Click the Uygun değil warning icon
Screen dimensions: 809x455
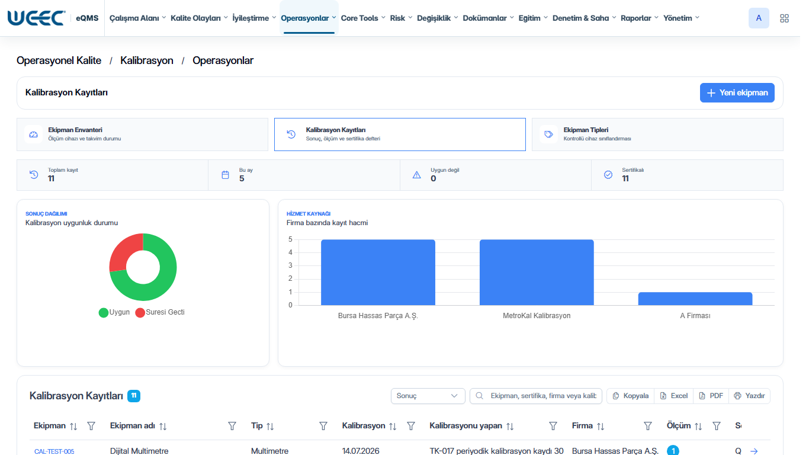click(x=416, y=175)
